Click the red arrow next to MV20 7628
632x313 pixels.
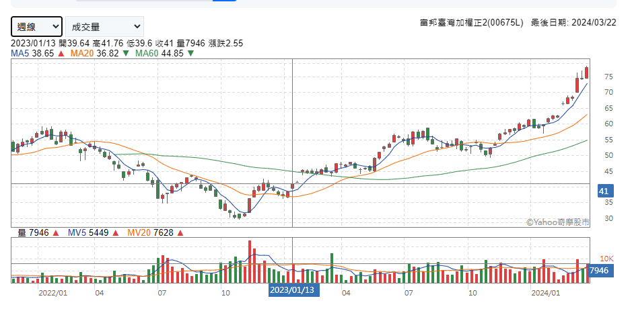[x=180, y=233]
